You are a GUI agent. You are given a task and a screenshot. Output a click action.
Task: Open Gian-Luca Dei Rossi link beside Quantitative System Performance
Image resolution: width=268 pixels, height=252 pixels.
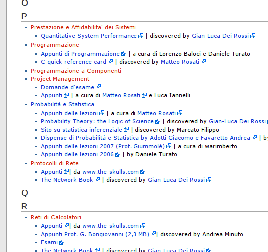tap(220, 36)
